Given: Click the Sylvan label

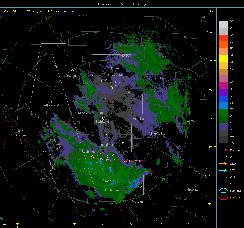Looking at the screenshot, I should [104, 80].
